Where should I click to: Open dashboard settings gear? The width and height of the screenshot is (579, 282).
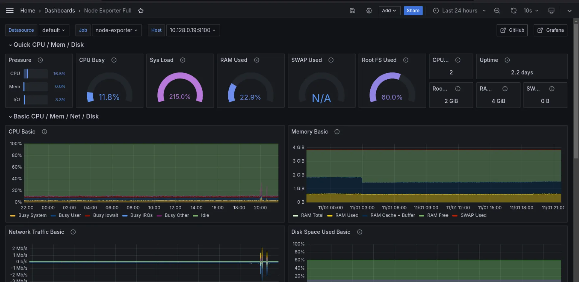(x=369, y=11)
